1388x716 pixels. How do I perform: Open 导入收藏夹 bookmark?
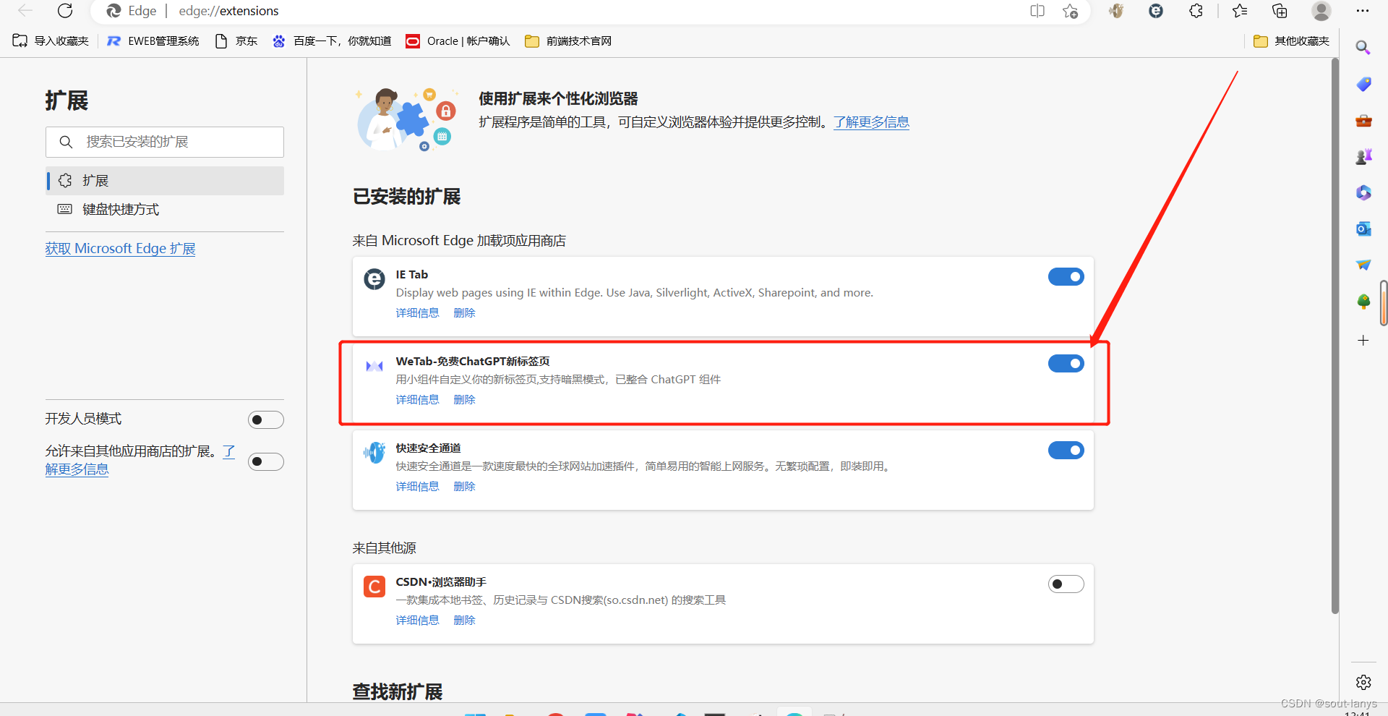tap(51, 41)
